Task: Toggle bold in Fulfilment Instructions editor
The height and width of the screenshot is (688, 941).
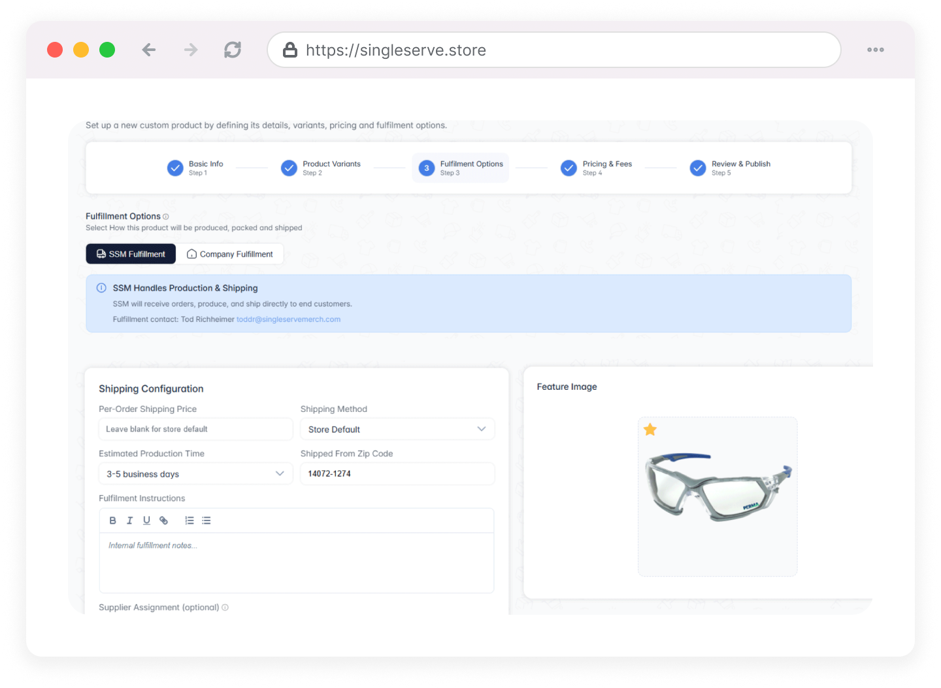Action: pos(112,521)
